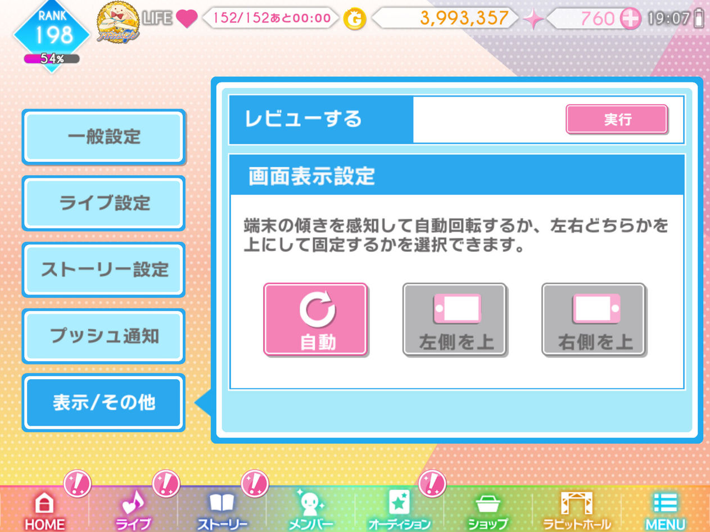The height and width of the screenshot is (532, 710).
Task: Click 実行 button next to レビューする
Action: coord(617,119)
